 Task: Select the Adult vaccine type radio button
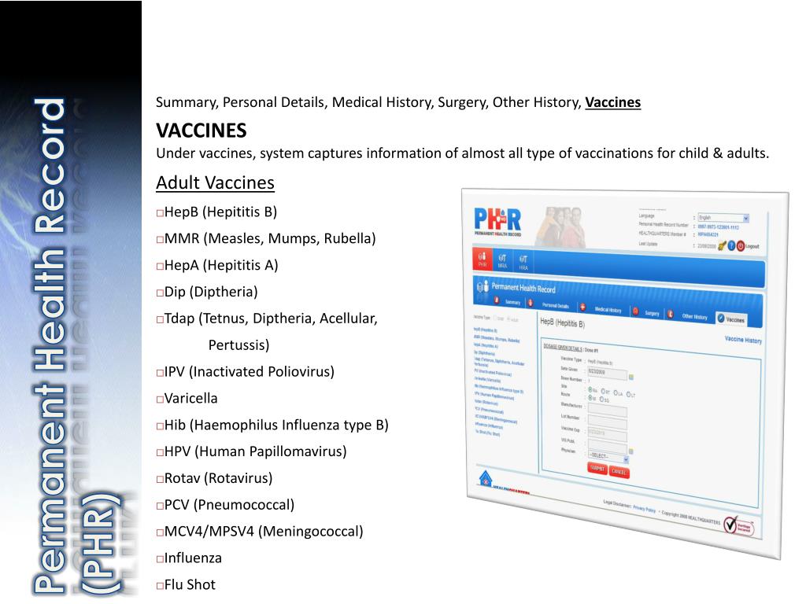click(509, 319)
